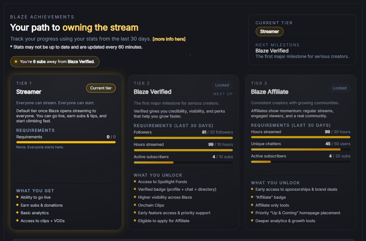Click the "Affiliate" badge unlock item
The image size is (366, 241).
click(270, 197)
